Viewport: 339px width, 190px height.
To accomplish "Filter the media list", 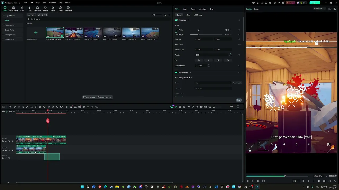I will pyautogui.click(x=164, y=15).
